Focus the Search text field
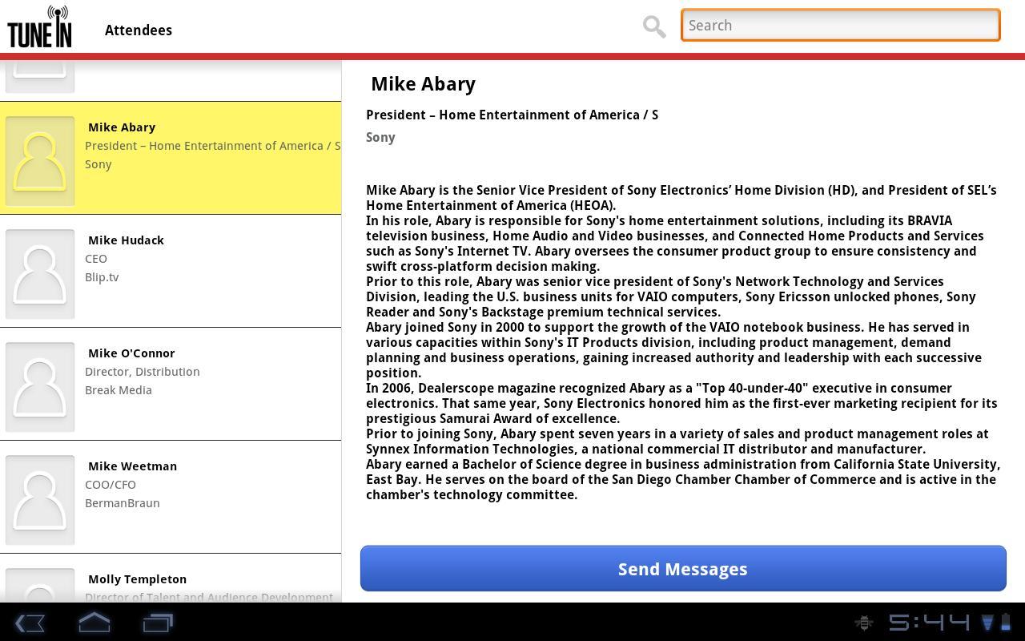 (840, 25)
